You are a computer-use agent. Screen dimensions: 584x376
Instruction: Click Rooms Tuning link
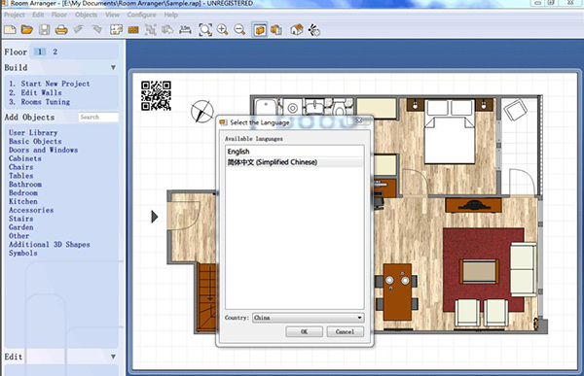click(x=45, y=102)
